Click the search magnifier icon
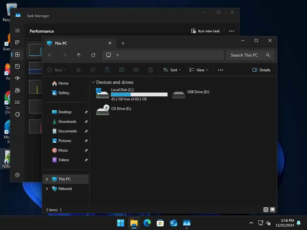Image resolution: width=307 pixels, height=230 pixels. (268, 55)
